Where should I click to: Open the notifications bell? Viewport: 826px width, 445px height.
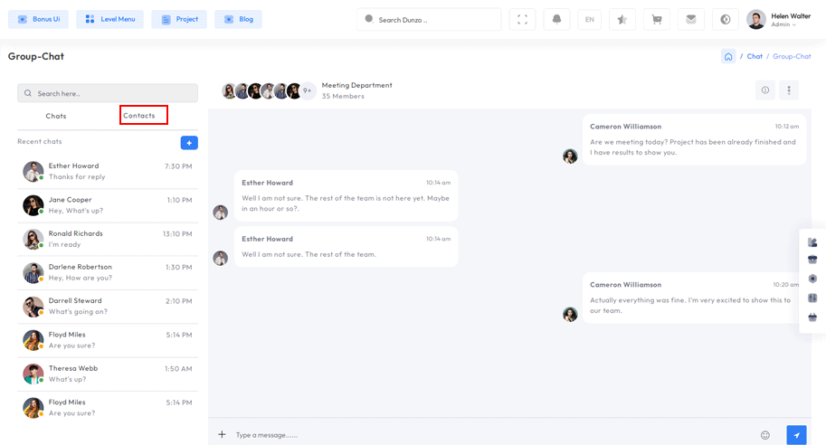pyautogui.click(x=556, y=19)
